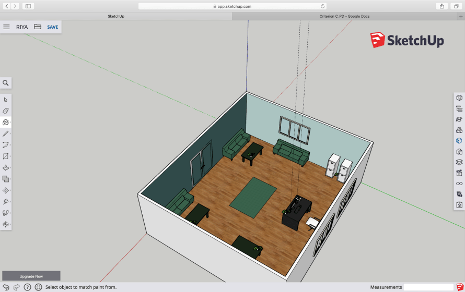The image size is (465, 292).
Task: Switch to Criterion C_PD Google Docs tab
Action: (344, 16)
